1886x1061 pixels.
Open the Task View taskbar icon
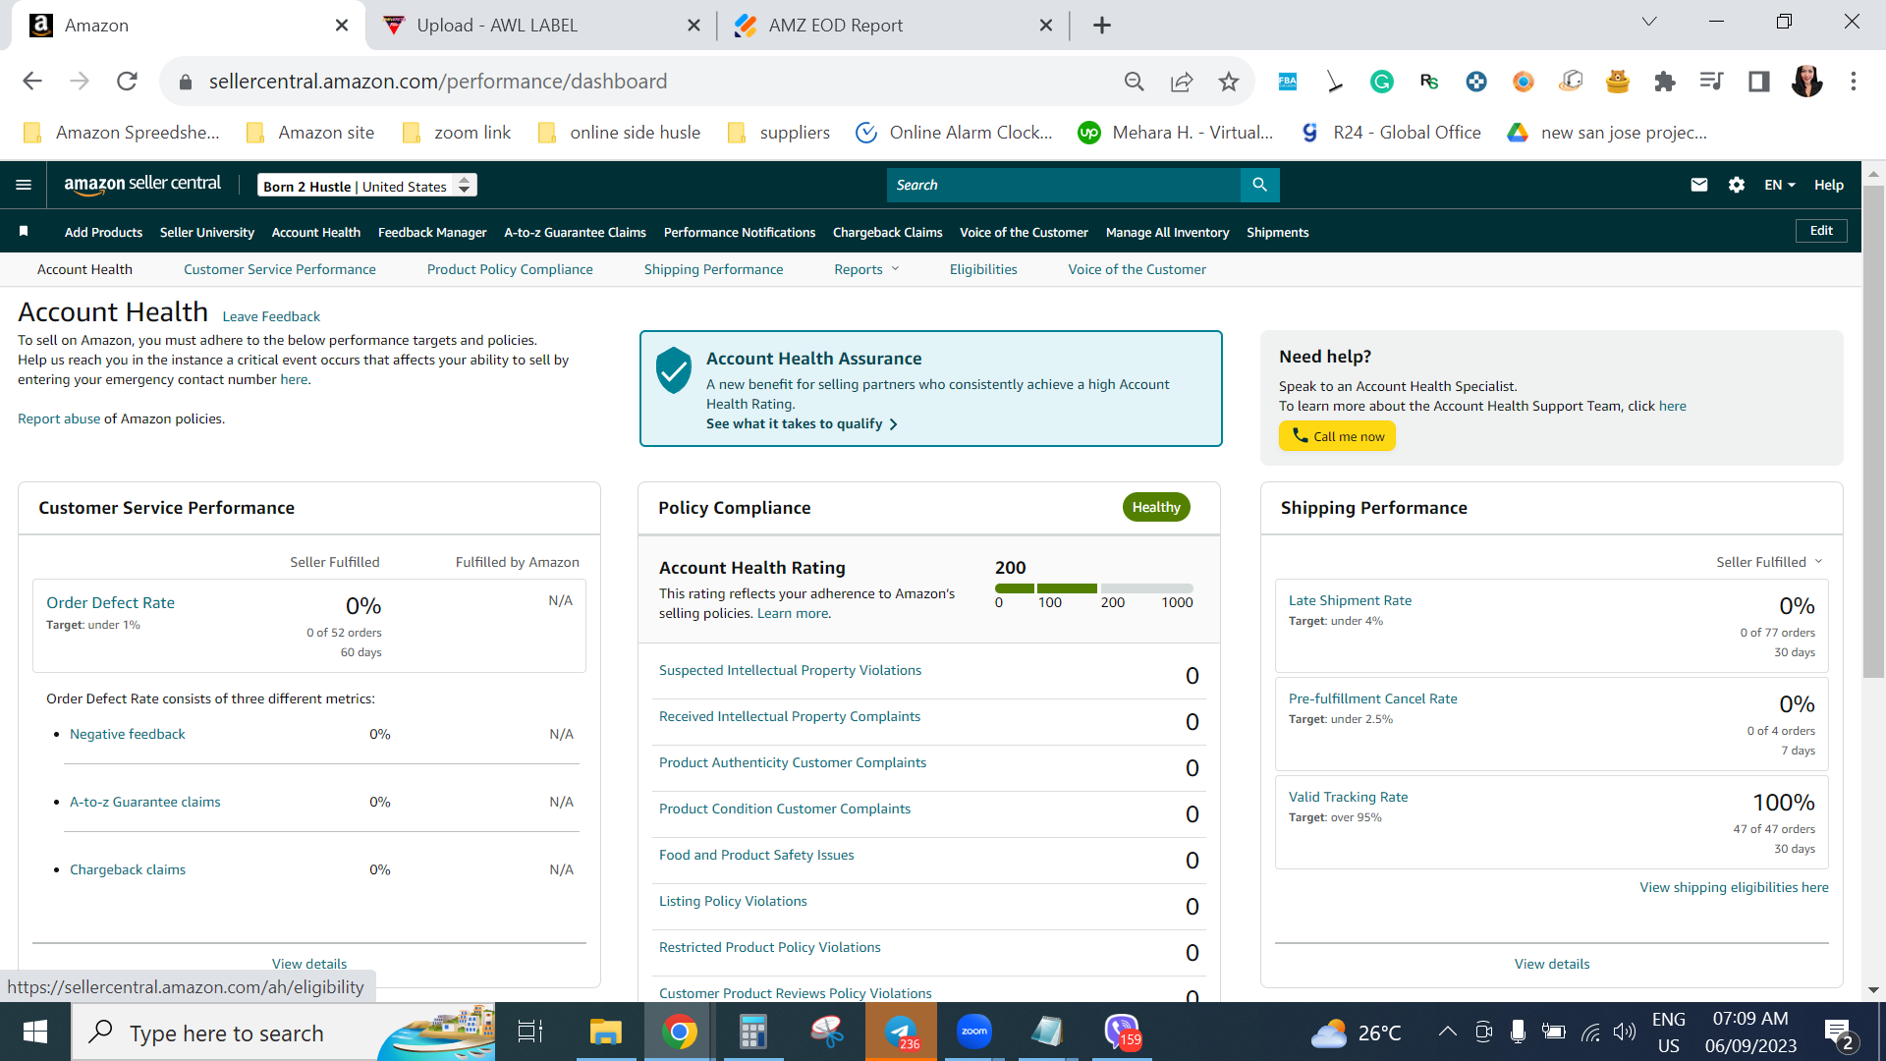530,1032
